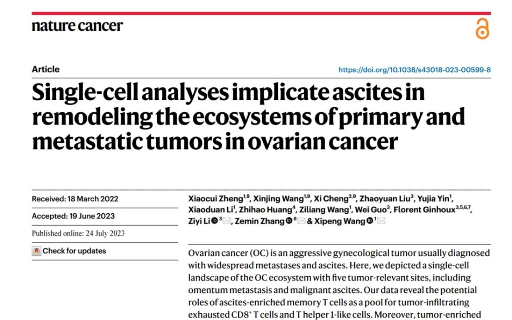Click the Check for updates badge icon
Image resolution: width=512 pixels, height=320 pixels.
pyautogui.click(x=36, y=251)
